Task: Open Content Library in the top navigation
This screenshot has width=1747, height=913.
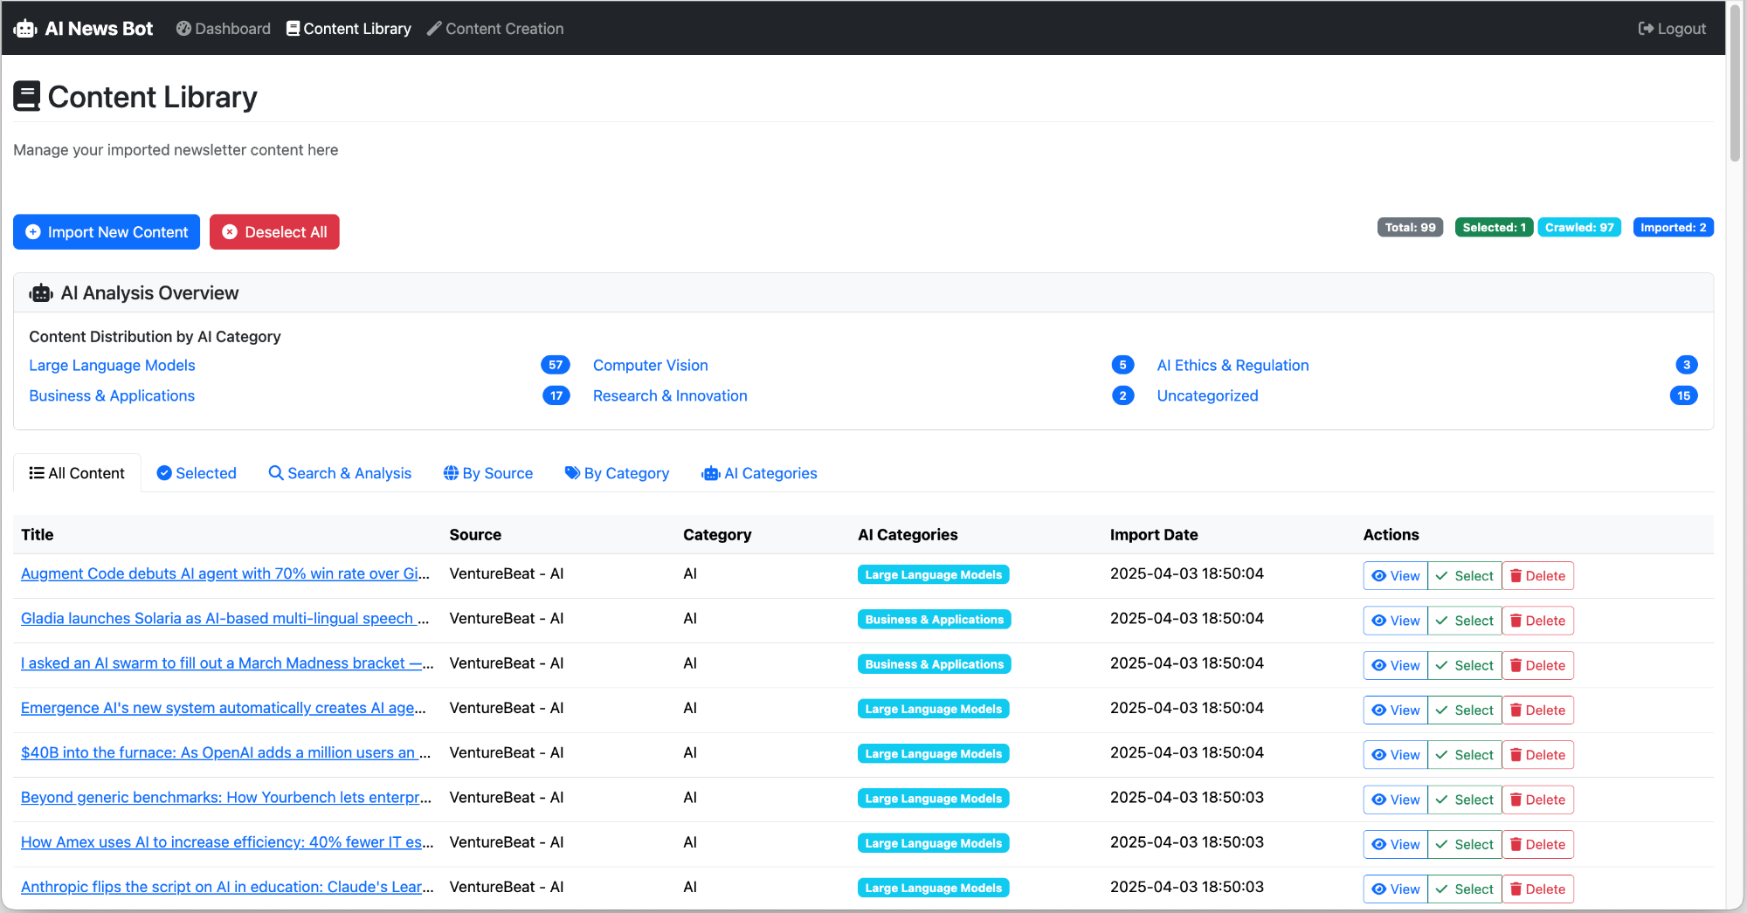Action: 349,29
